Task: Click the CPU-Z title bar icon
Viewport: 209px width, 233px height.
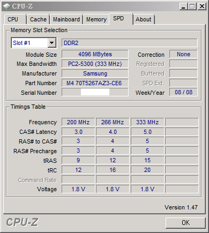Action: 7,6
